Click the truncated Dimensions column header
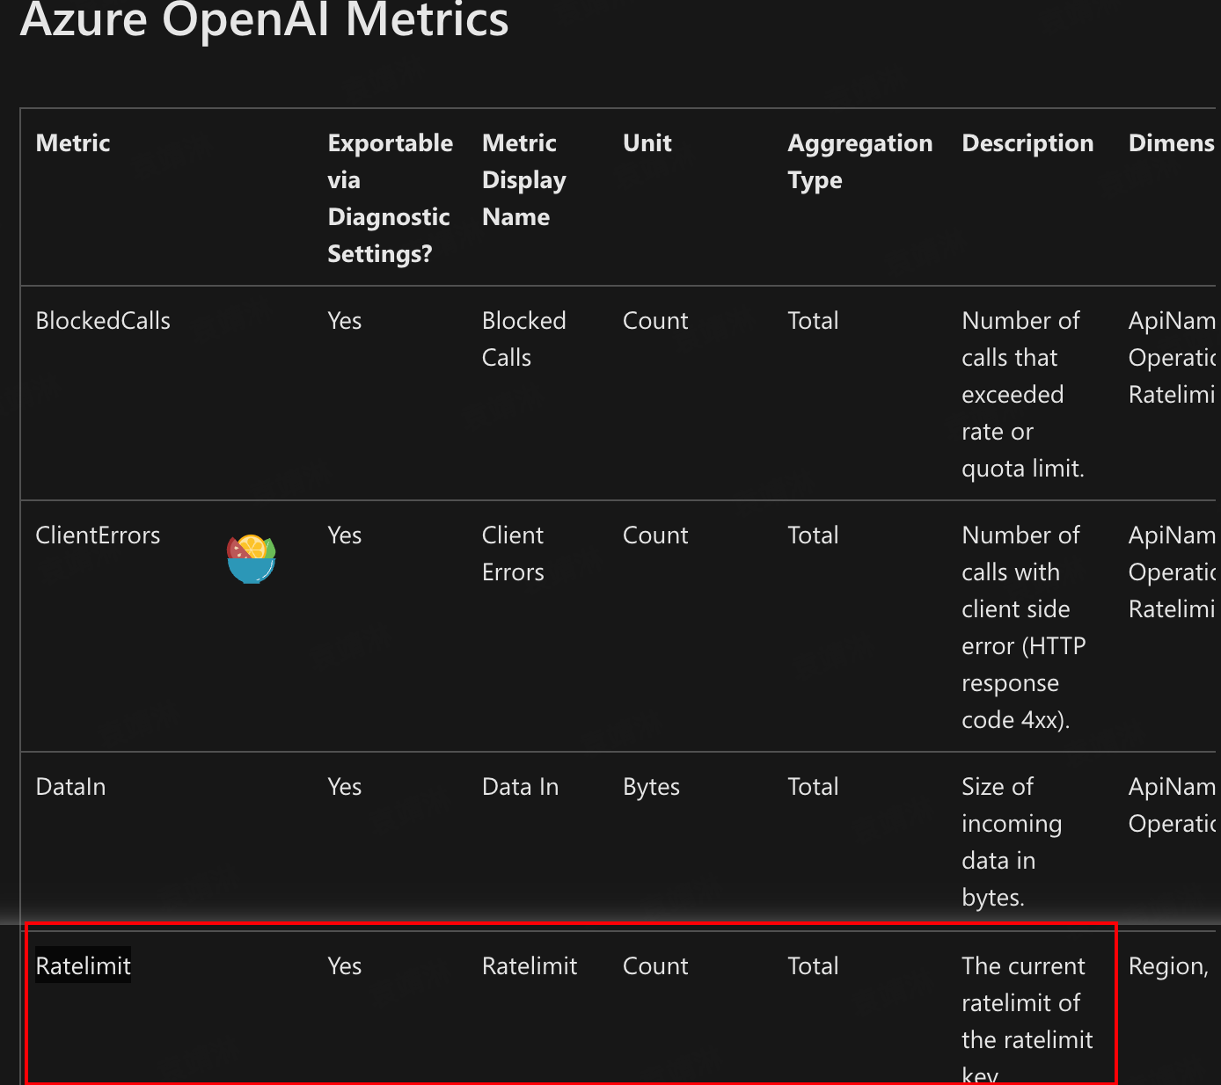Viewport: 1221px width, 1085px height. [1171, 143]
